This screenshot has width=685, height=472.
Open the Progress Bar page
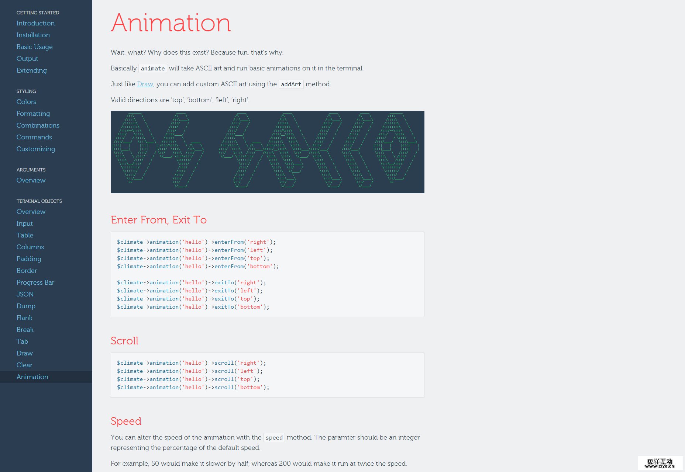(35, 282)
